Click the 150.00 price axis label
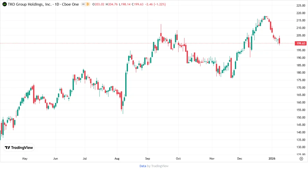 301,117
